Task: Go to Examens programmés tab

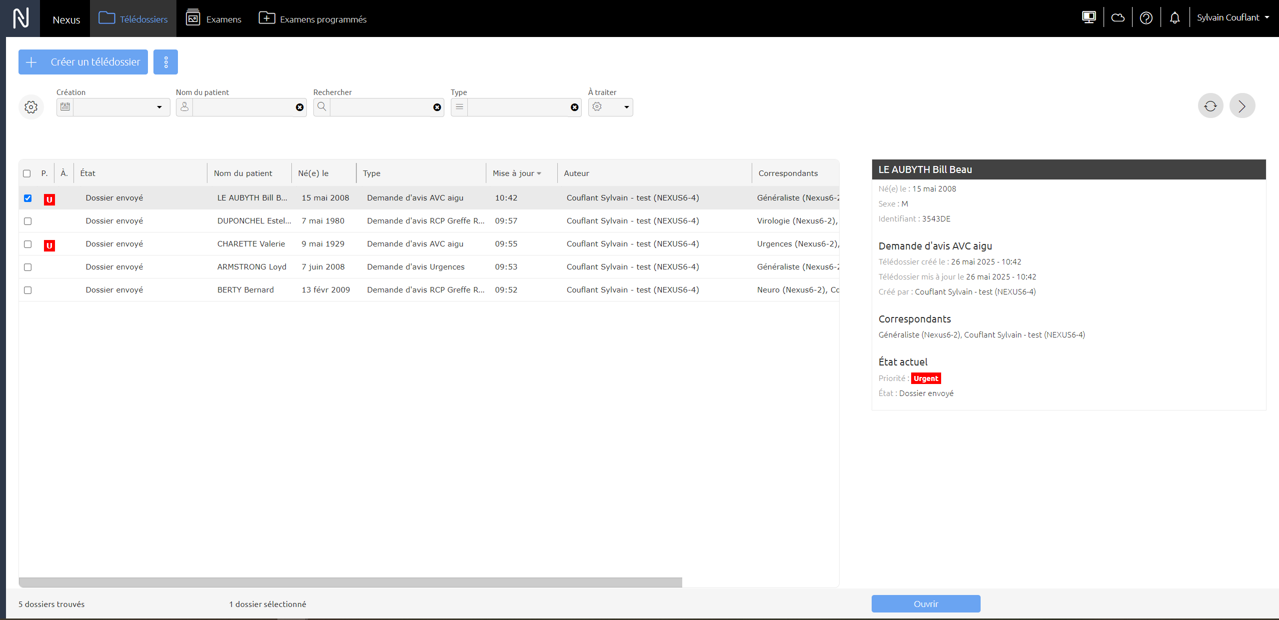Action: tap(312, 18)
